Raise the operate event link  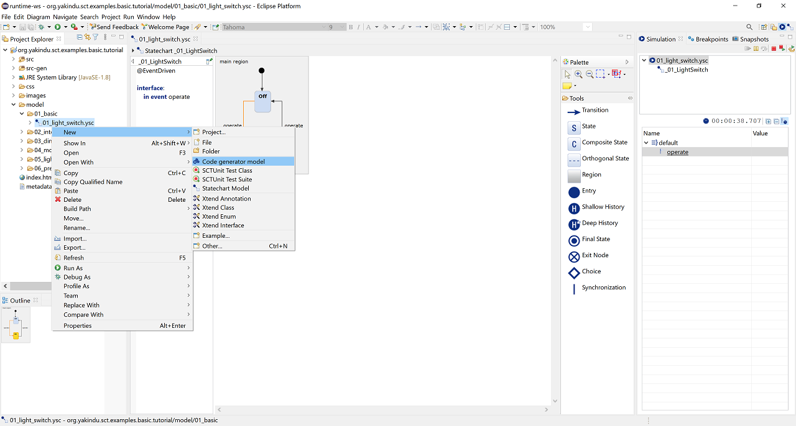[677, 152]
